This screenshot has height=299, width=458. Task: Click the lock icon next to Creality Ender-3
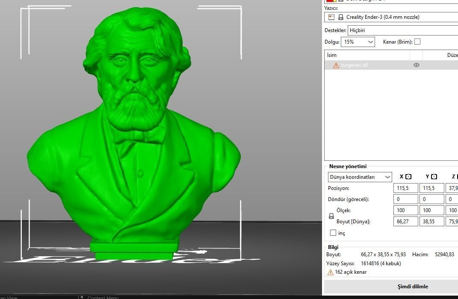[340, 17]
